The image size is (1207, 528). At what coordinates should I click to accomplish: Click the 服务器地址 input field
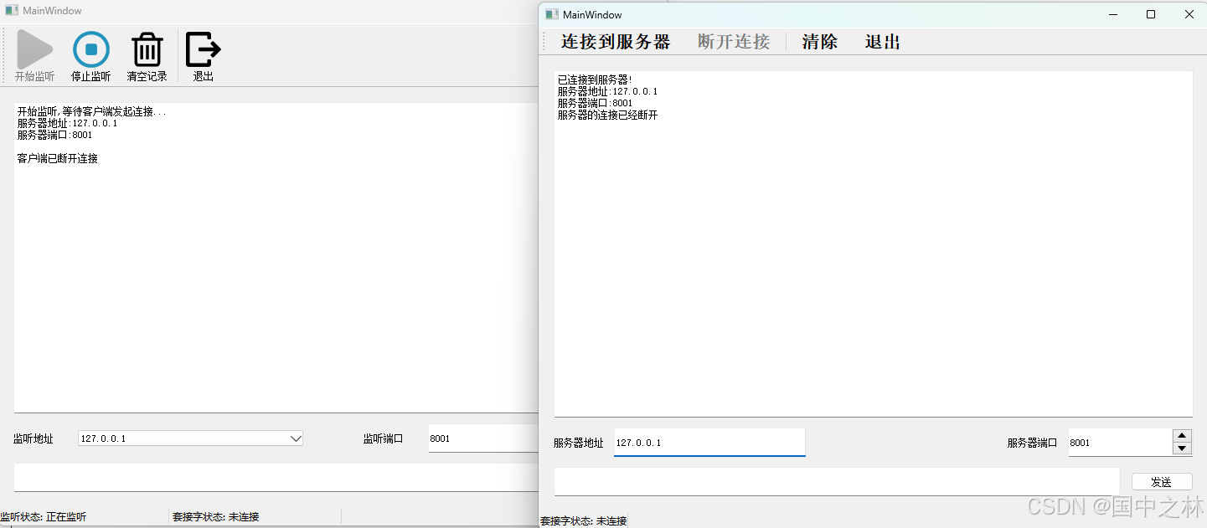click(x=709, y=443)
